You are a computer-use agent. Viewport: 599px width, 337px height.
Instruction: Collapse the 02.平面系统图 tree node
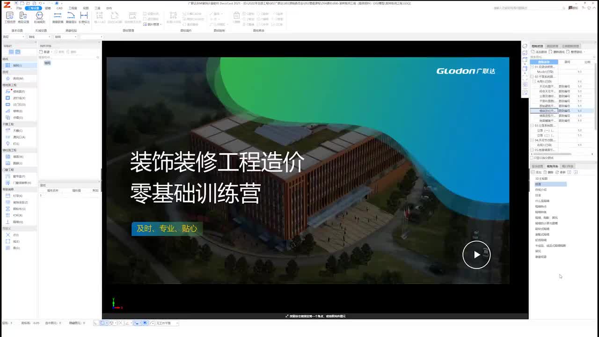532,77
